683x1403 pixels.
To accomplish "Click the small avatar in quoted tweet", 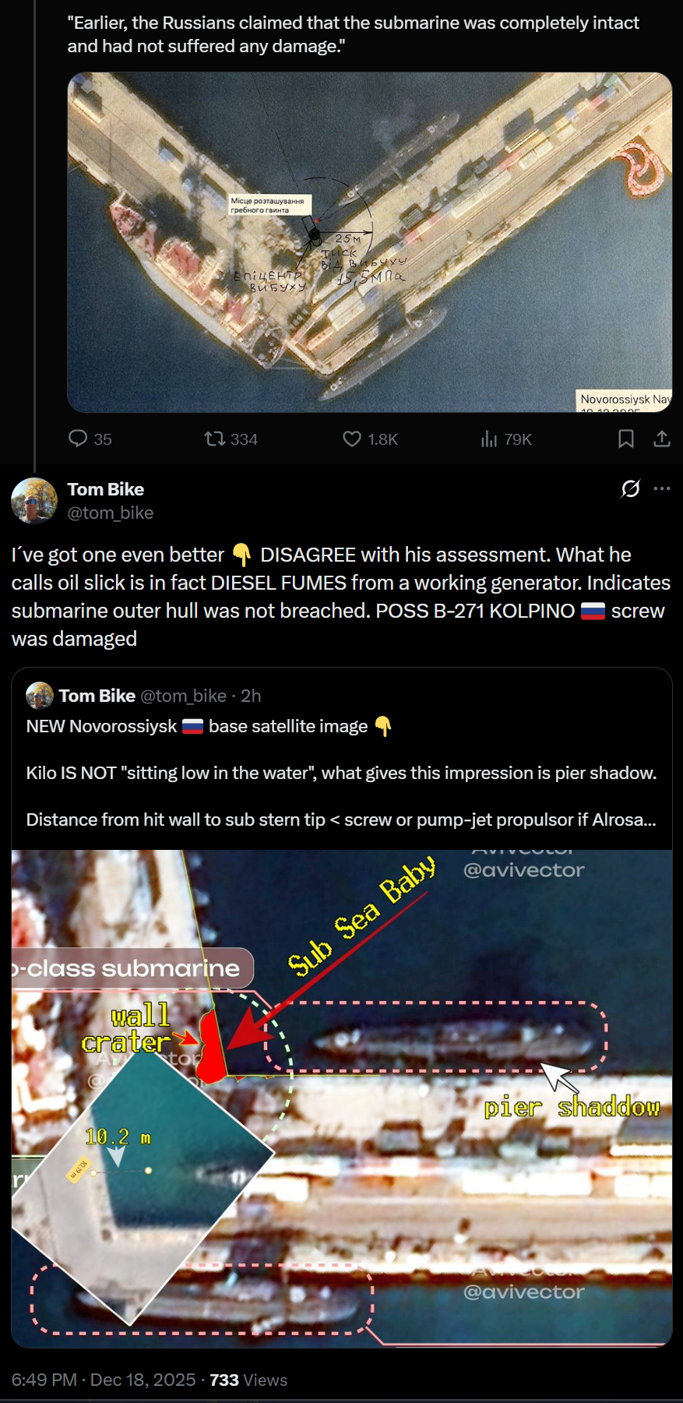I will (40, 696).
